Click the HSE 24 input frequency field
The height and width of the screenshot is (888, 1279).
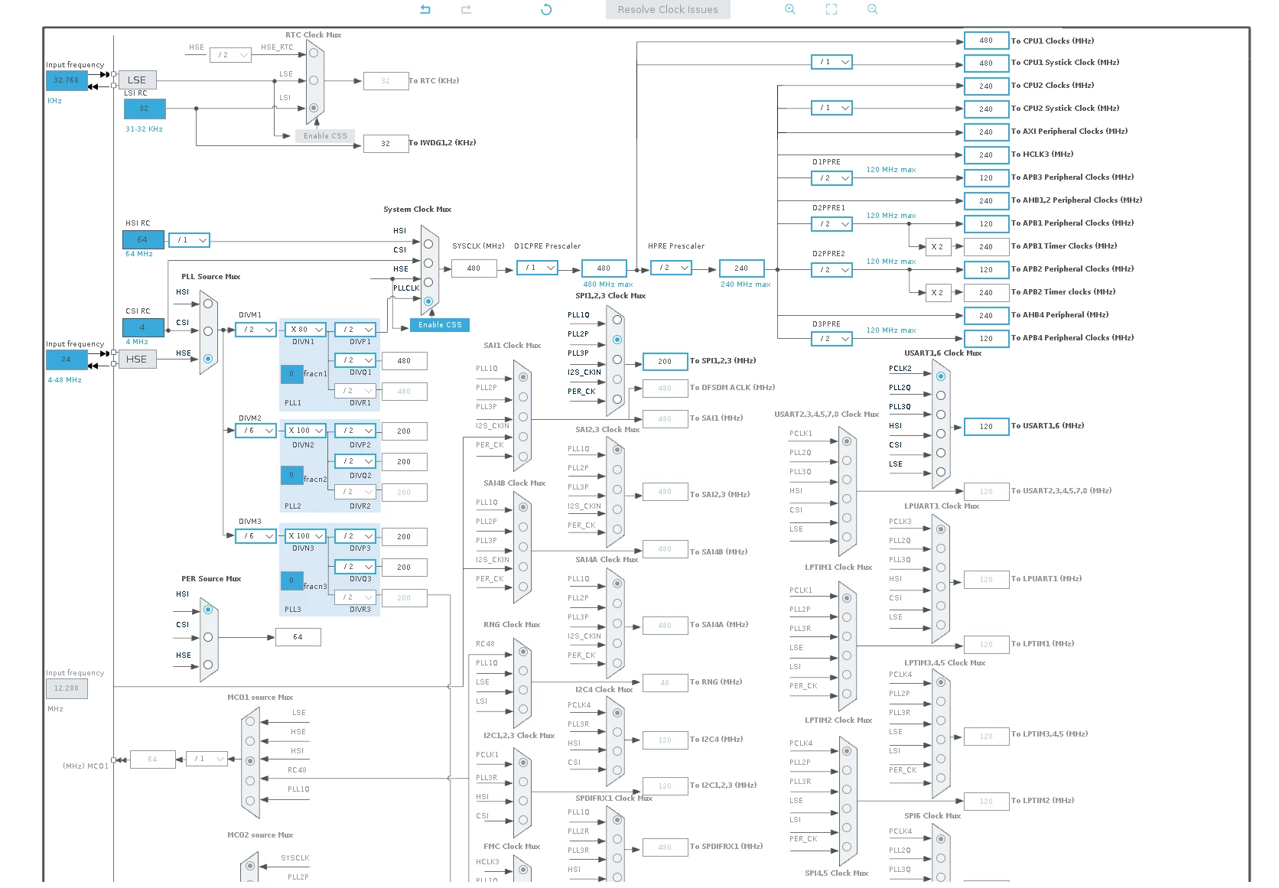67,359
